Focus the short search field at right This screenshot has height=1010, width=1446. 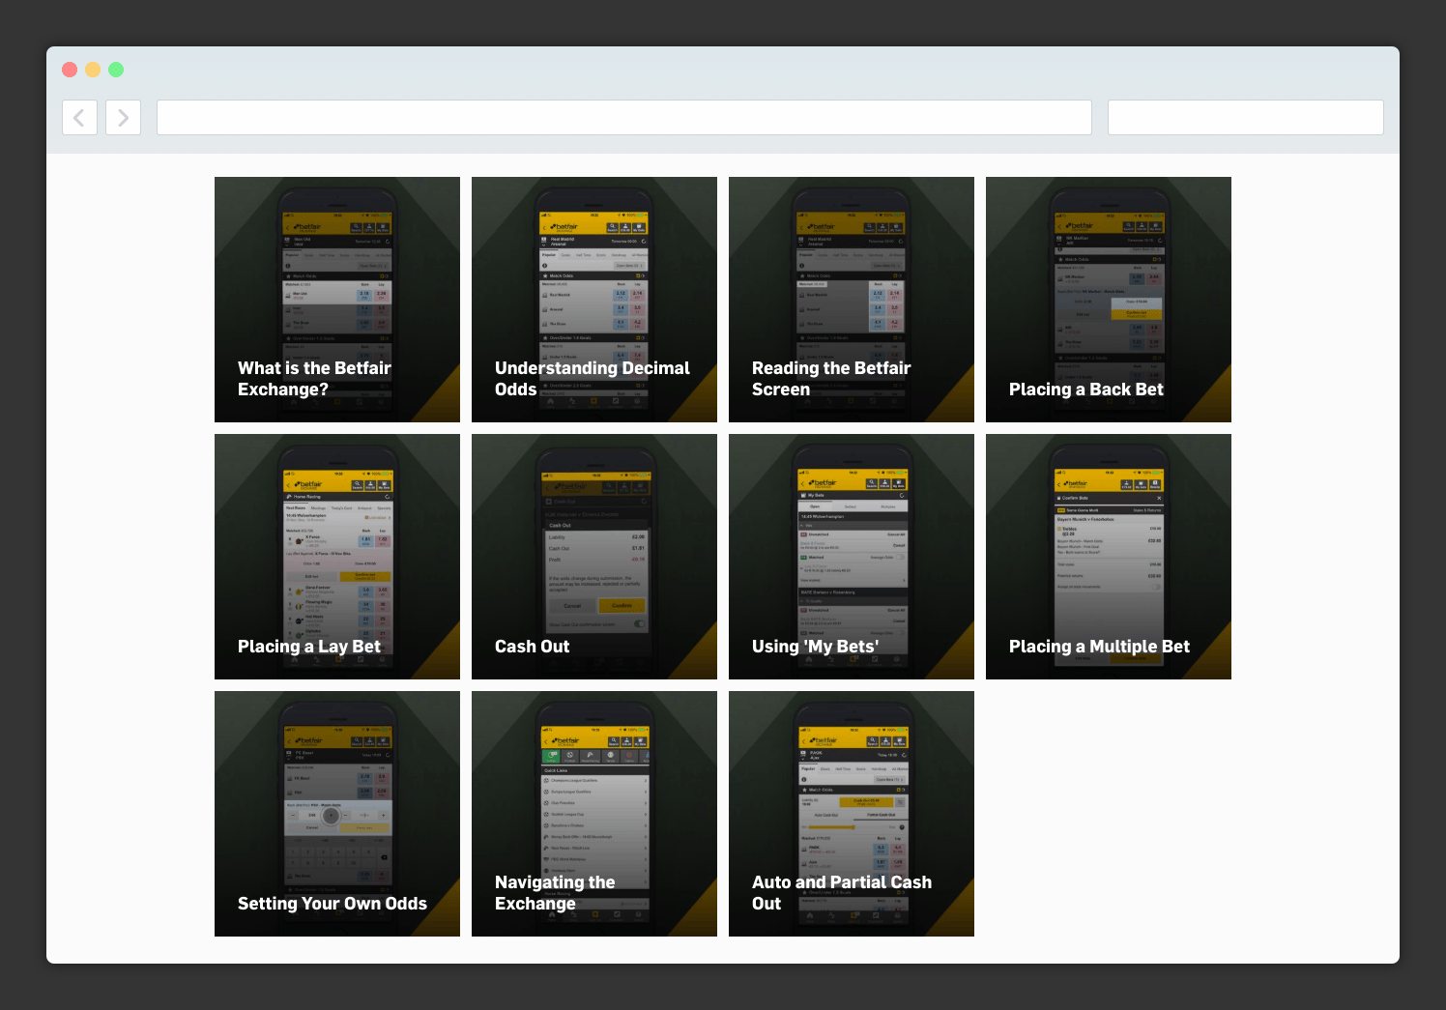(x=1245, y=118)
